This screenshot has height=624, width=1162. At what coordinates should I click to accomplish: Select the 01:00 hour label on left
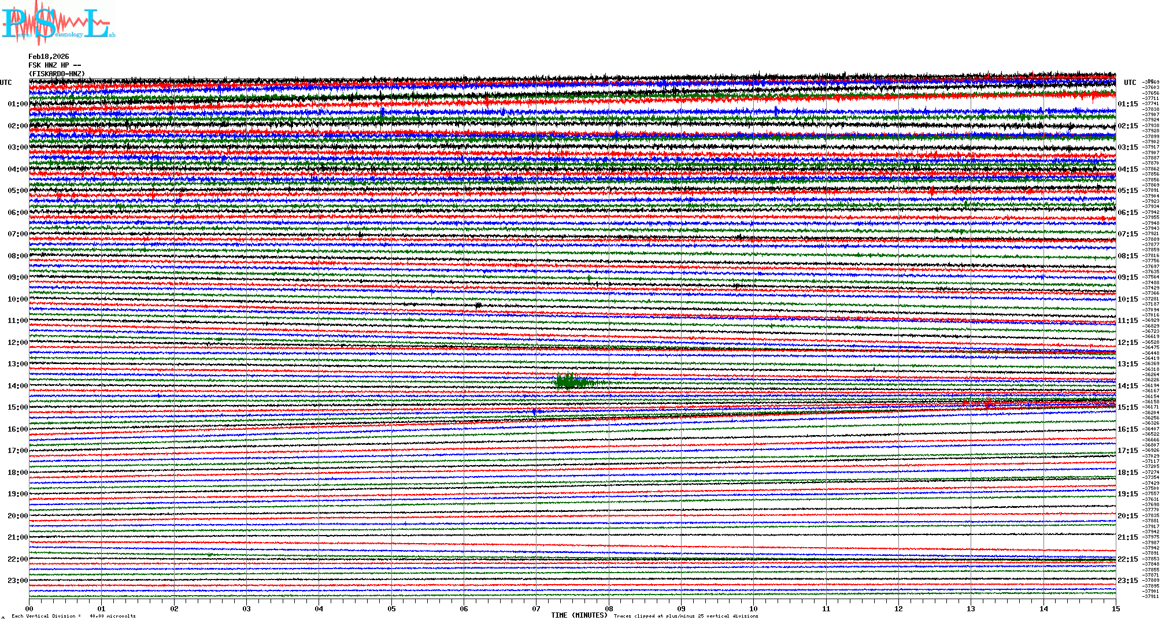[17, 104]
